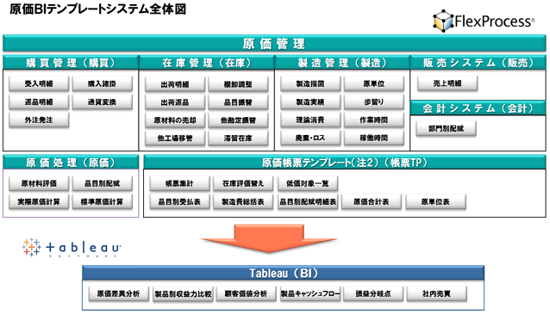Open the 低価対象一覧 box

pyautogui.click(x=307, y=183)
